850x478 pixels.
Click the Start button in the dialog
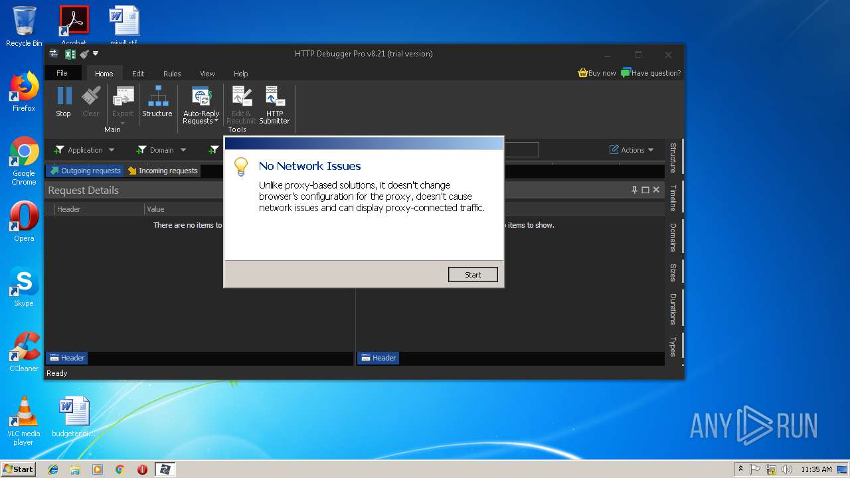(473, 275)
